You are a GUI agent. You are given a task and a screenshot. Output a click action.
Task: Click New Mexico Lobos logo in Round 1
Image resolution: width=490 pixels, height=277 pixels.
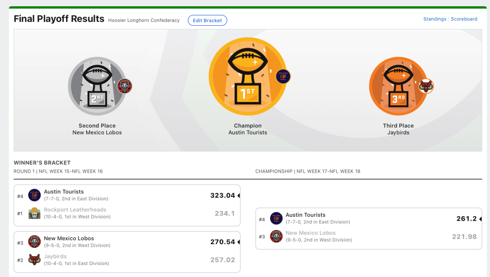click(34, 242)
